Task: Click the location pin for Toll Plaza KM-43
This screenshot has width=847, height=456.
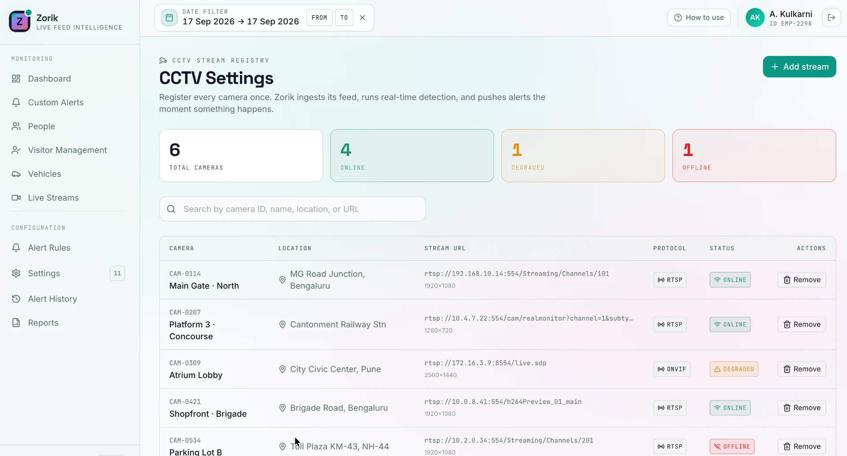Action: tap(282, 446)
